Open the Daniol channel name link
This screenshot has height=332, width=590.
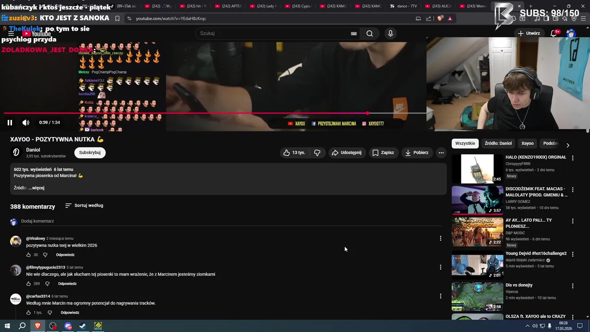pos(33,150)
